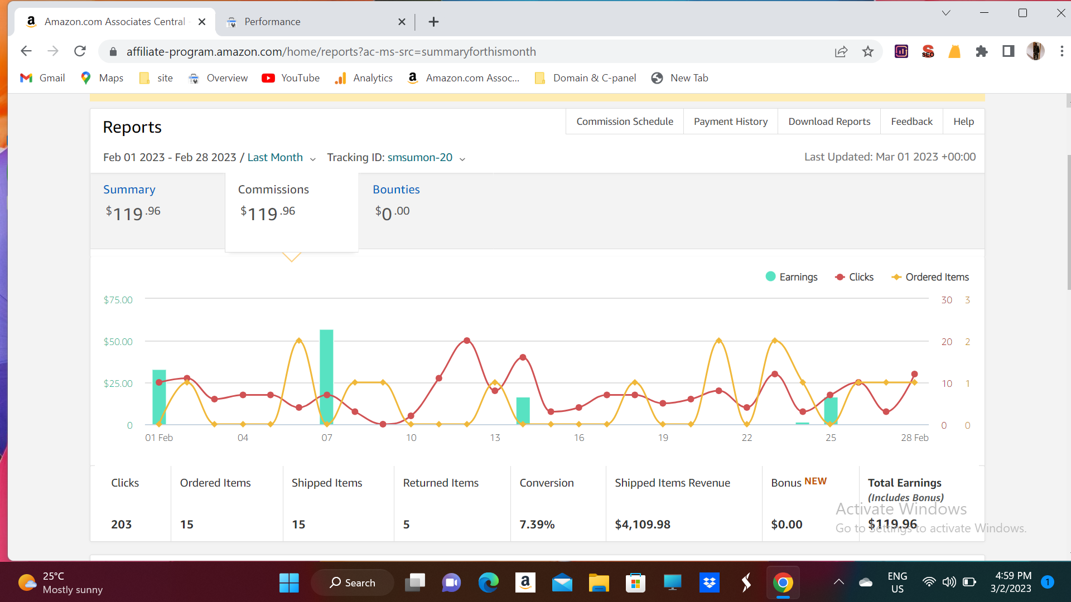
Task: Open the Overview bookmark
Action: pos(218,78)
